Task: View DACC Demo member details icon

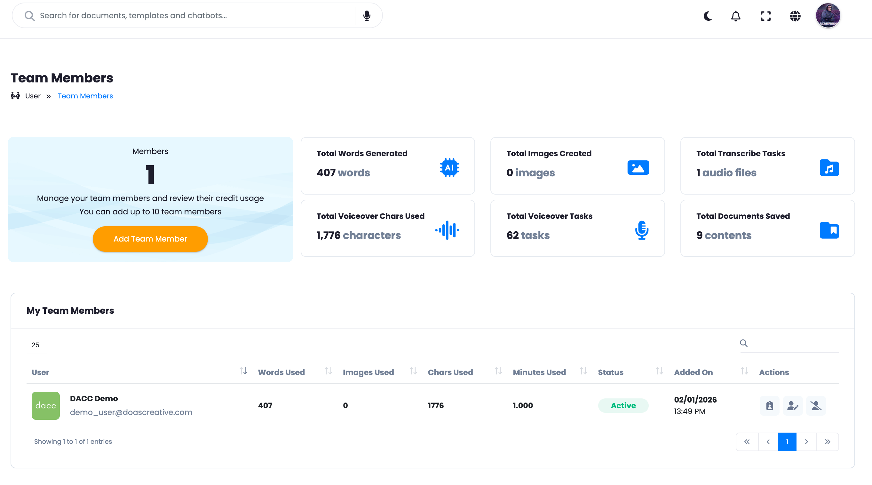Action: (x=769, y=405)
